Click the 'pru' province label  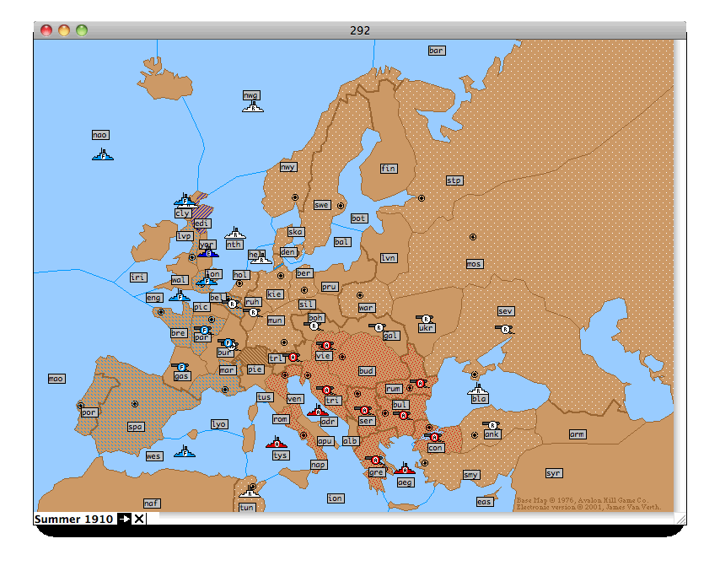[330, 287]
